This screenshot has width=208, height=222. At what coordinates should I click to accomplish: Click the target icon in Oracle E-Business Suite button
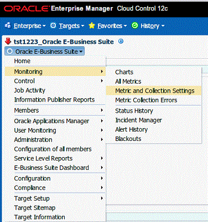tap(9, 52)
